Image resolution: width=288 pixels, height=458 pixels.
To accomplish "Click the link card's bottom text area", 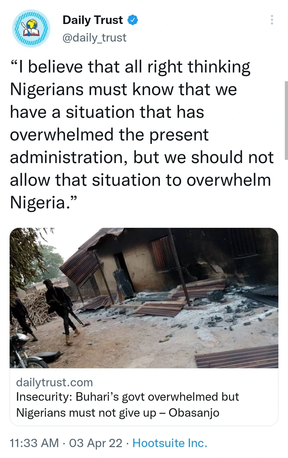I will coord(144,397).
